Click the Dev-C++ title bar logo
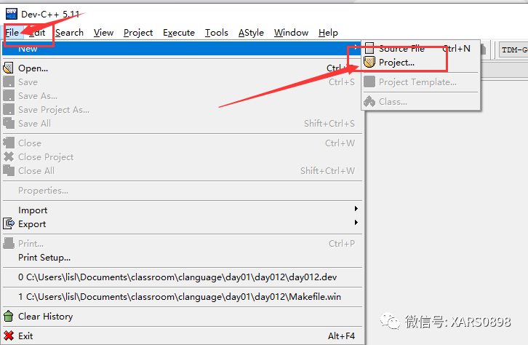The width and height of the screenshot is (528, 345). coord(12,14)
